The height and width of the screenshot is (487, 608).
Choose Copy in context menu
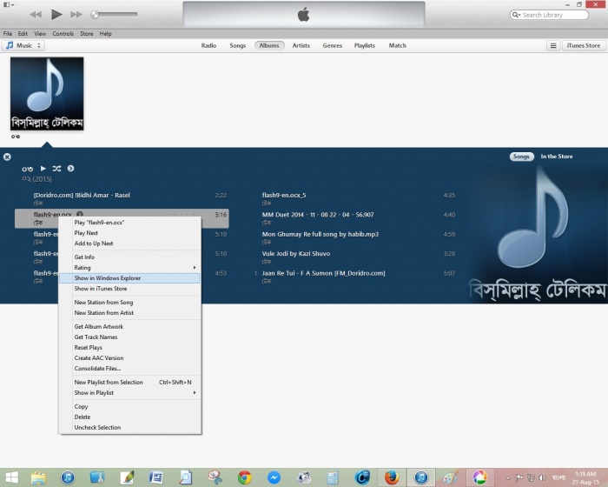tap(130, 407)
